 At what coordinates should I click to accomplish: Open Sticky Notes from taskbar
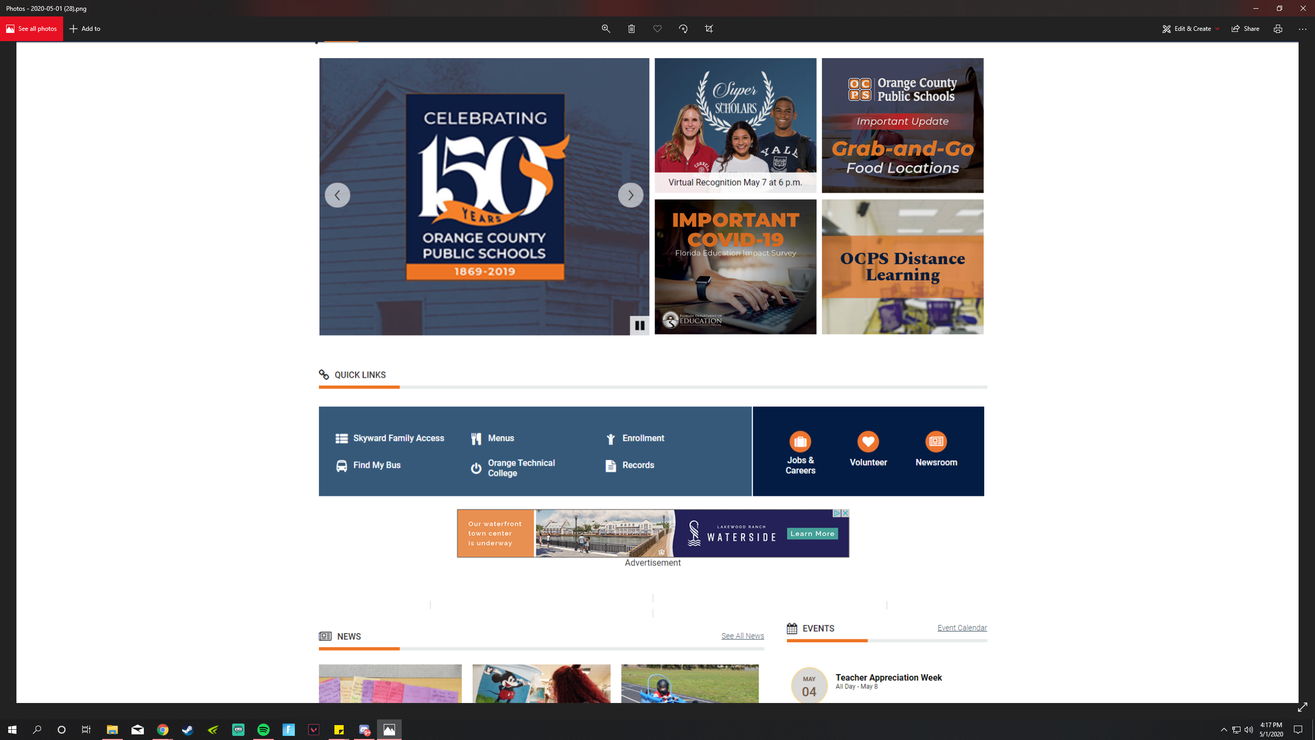339,730
